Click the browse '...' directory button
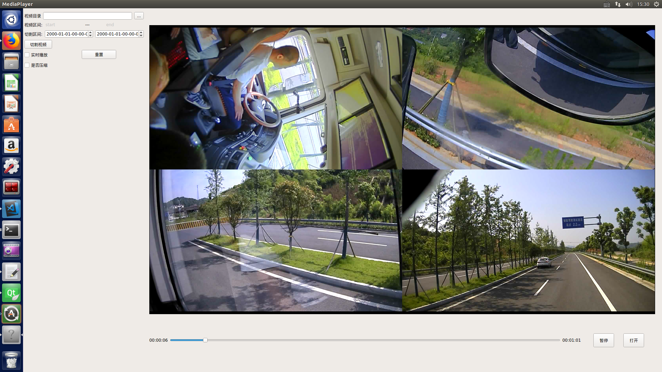 139,16
